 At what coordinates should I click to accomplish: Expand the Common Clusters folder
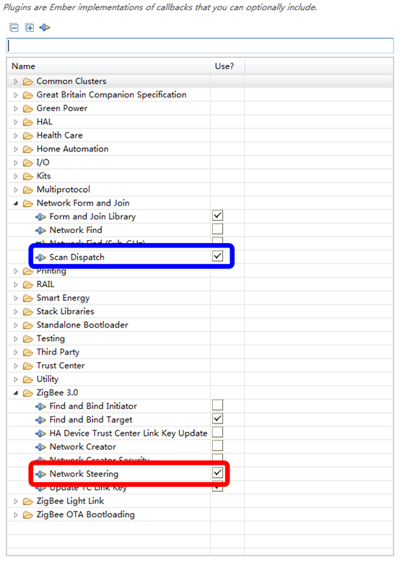(x=16, y=82)
